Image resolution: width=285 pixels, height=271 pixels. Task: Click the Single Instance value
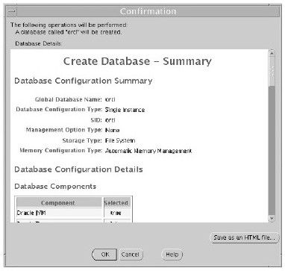[x=125, y=110]
